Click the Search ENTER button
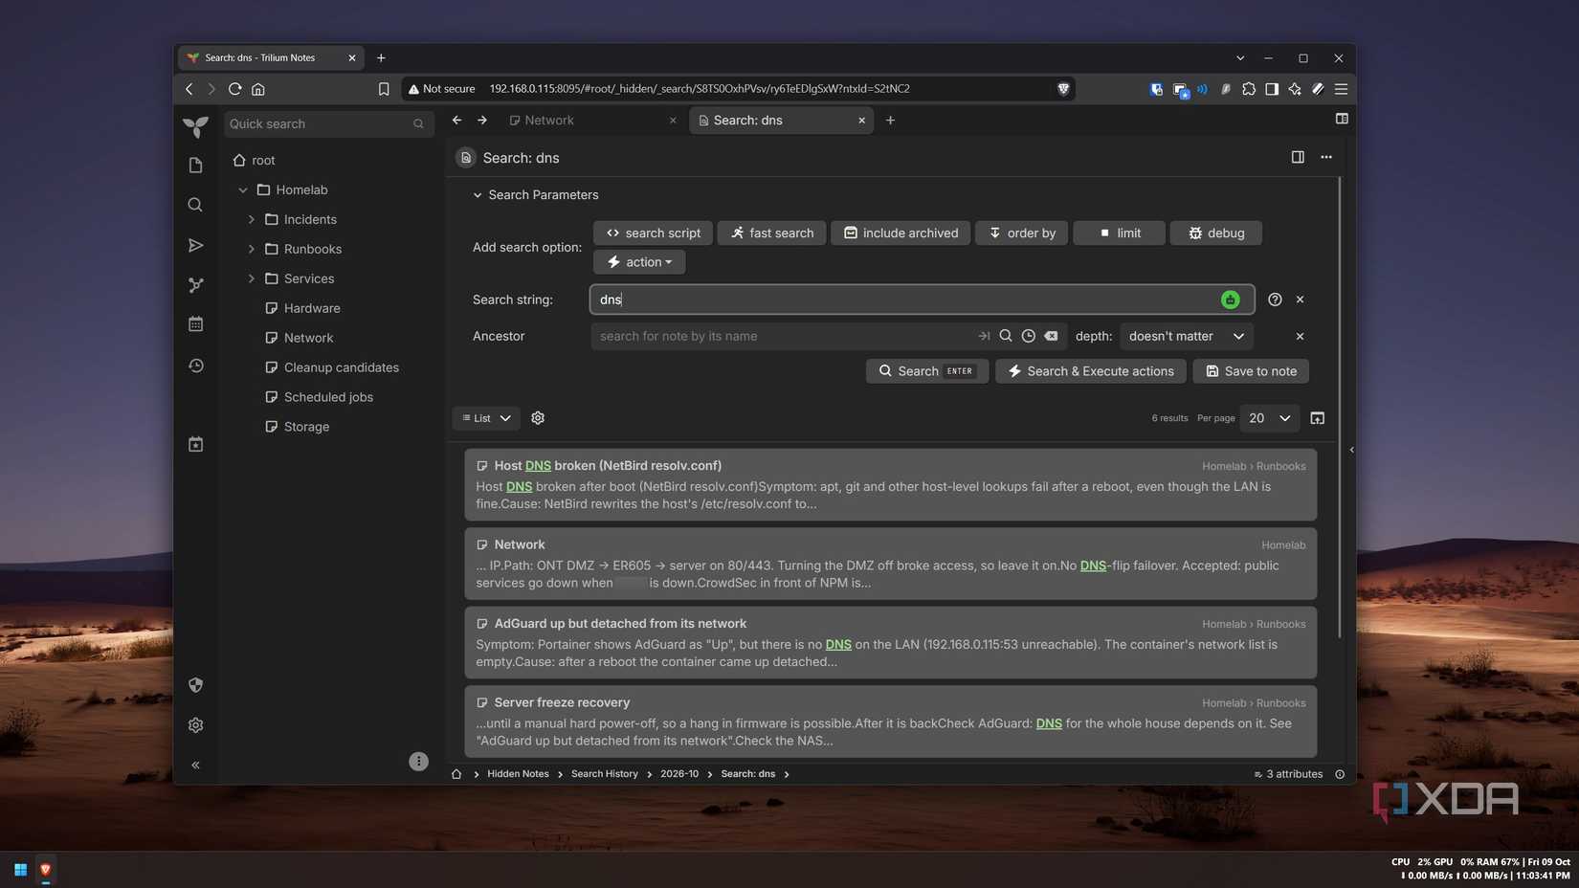 (x=926, y=371)
